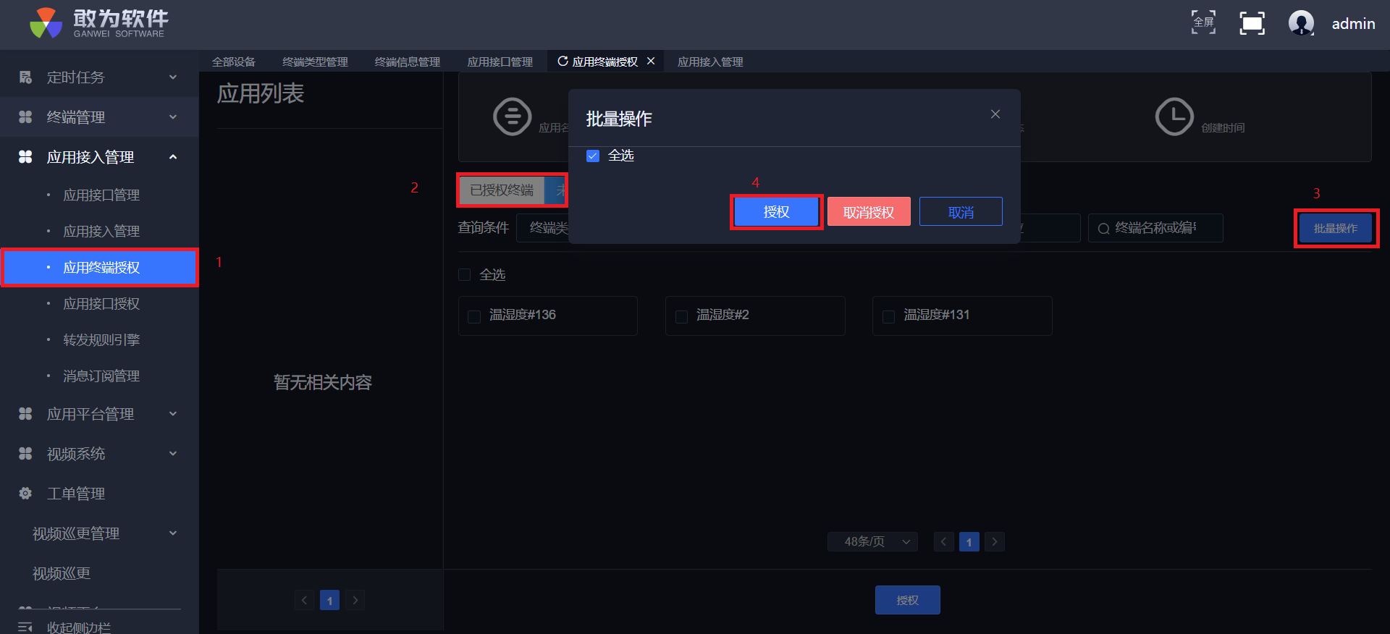Viewport: 1390px width, 634px height.
Task: Click the 全屏 fullscreen icon in the header
Action: click(1203, 22)
